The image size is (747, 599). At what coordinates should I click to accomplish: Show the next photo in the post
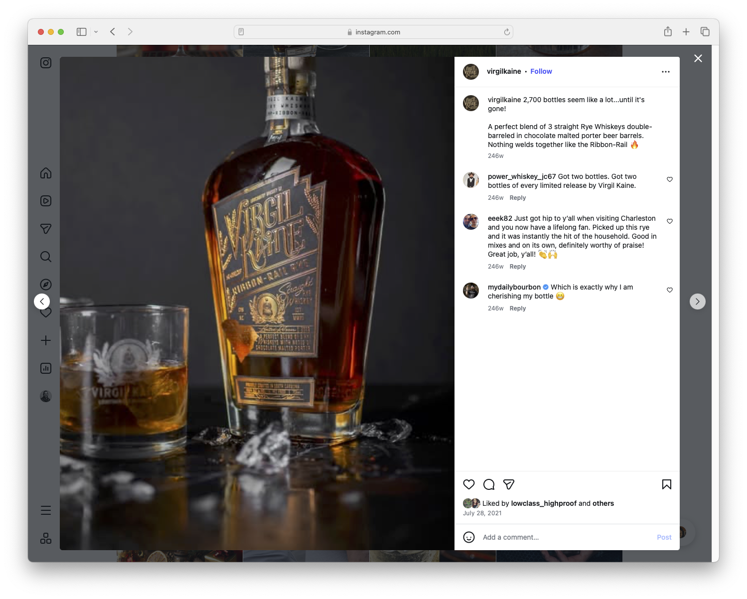pyautogui.click(x=697, y=301)
